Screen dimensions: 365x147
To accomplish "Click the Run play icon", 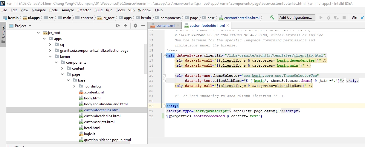I will point(321,18).
